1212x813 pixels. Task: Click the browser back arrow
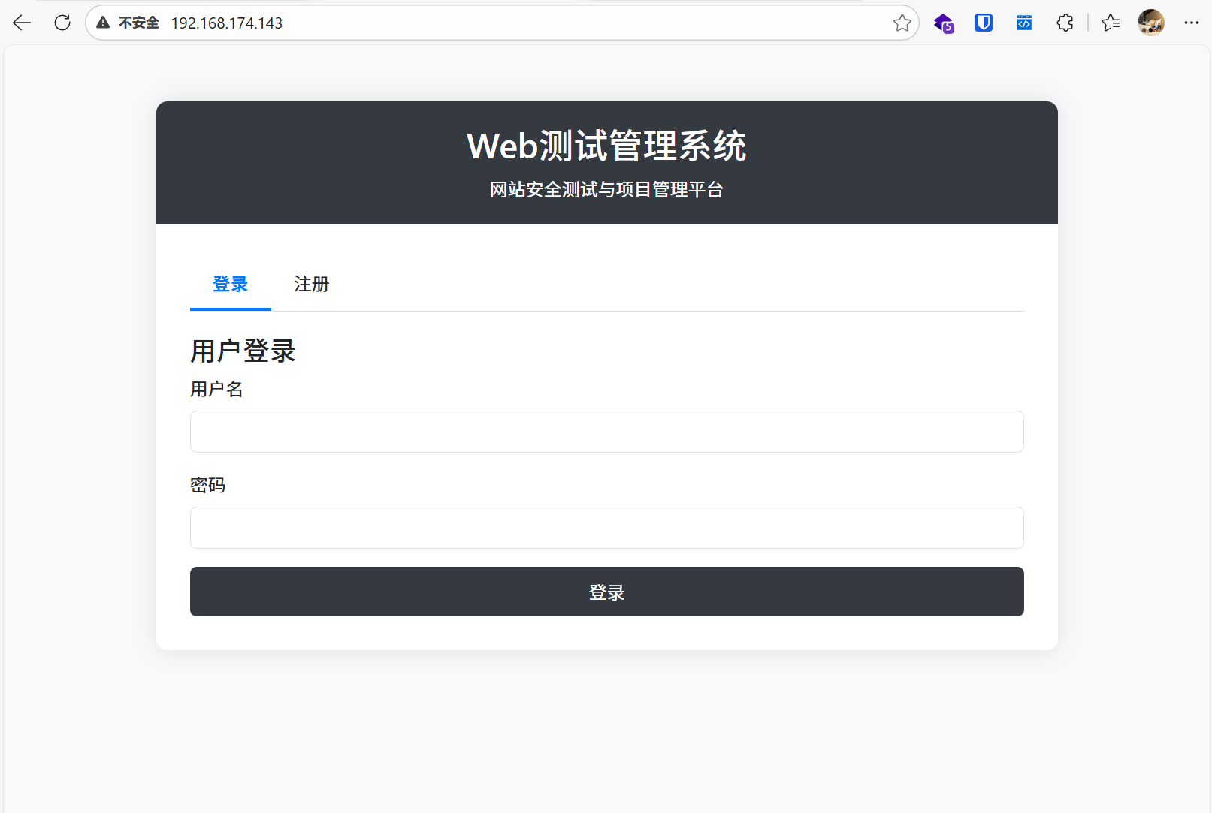[x=21, y=23]
